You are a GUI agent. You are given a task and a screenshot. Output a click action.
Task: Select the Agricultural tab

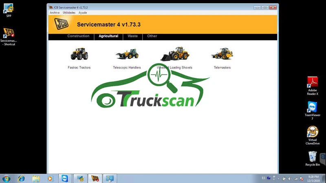coord(108,36)
